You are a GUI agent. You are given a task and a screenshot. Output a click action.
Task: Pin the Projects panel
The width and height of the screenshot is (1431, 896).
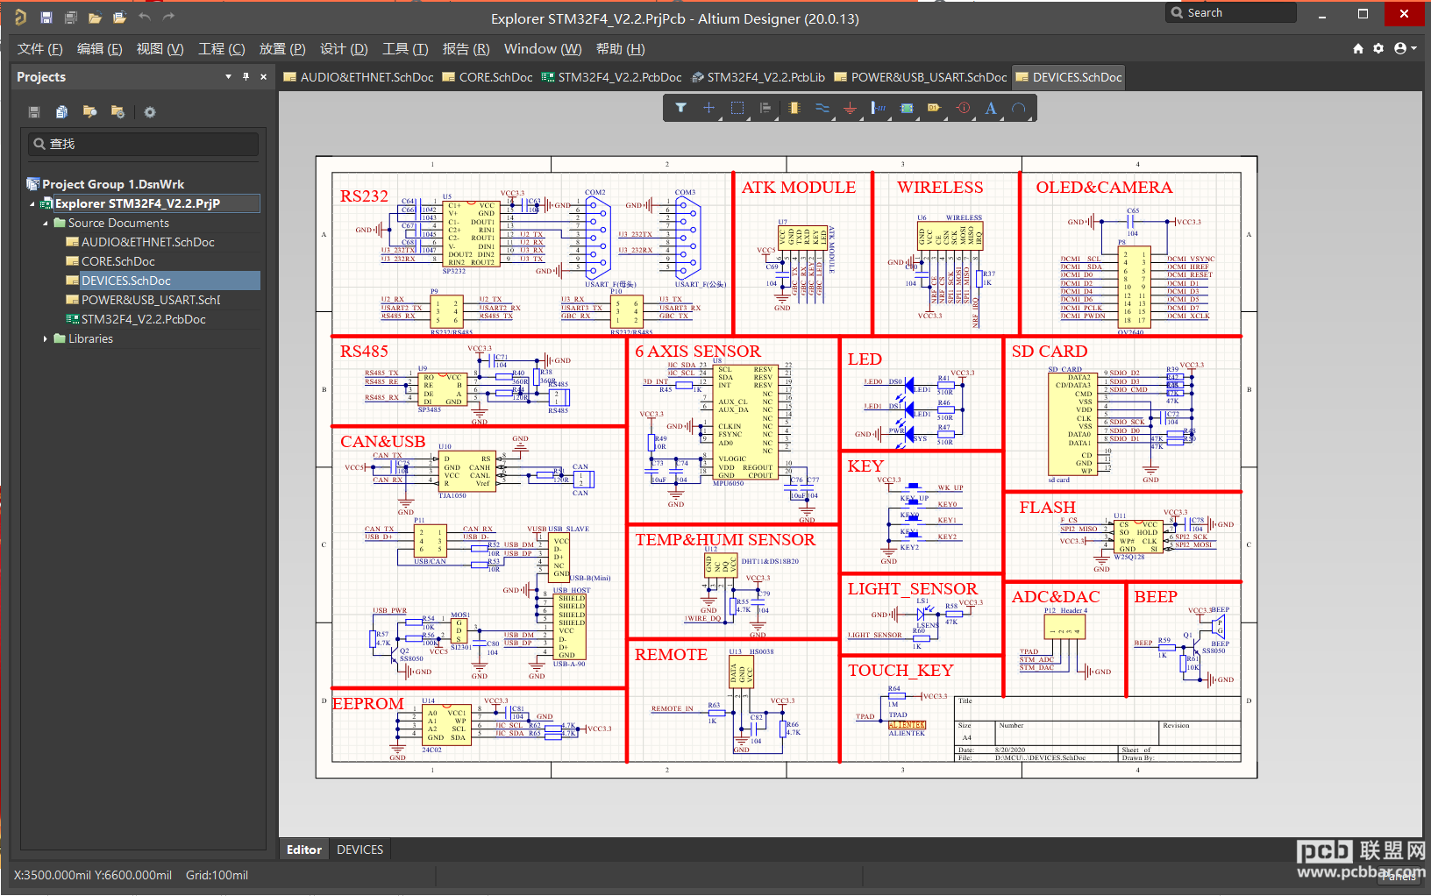click(x=246, y=76)
